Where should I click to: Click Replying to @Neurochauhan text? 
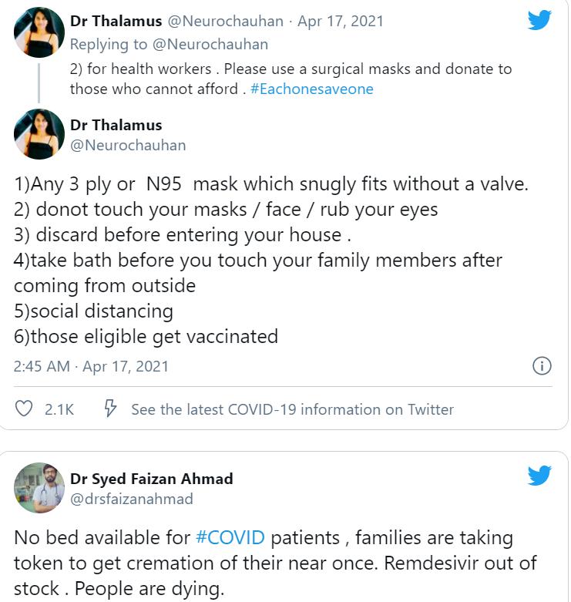pos(169,44)
